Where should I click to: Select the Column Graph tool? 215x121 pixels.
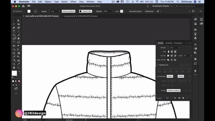pyautogui.click(x=18, y=60)
